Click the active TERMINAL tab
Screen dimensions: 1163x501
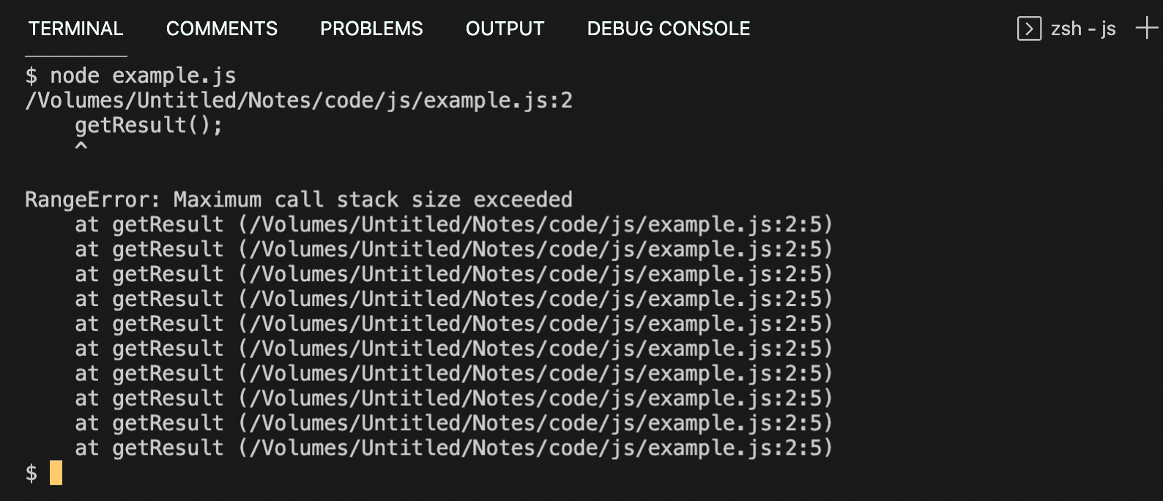pyautogui.click(x=75, y=29)
